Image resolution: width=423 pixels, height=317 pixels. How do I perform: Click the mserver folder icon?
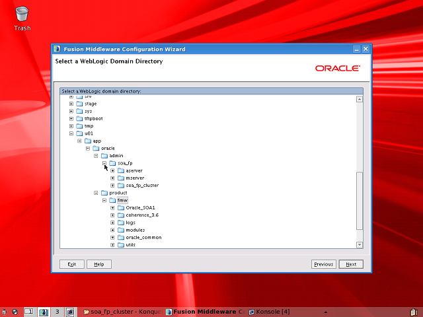(121, 178)
